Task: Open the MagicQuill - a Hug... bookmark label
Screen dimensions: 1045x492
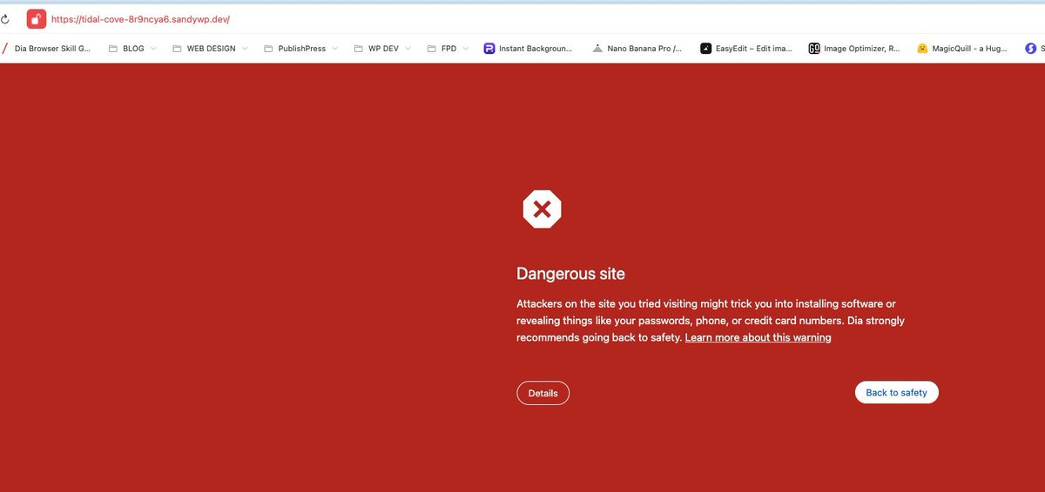Action: 970,49
